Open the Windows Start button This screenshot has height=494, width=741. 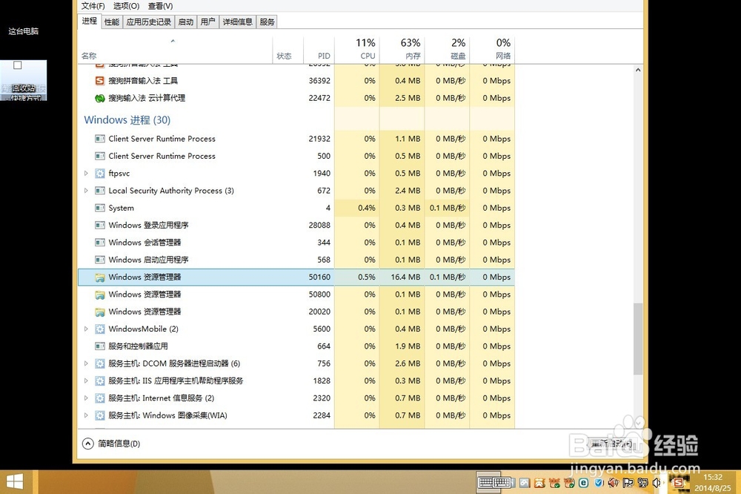pyautogui.click(x=15, y=482)
